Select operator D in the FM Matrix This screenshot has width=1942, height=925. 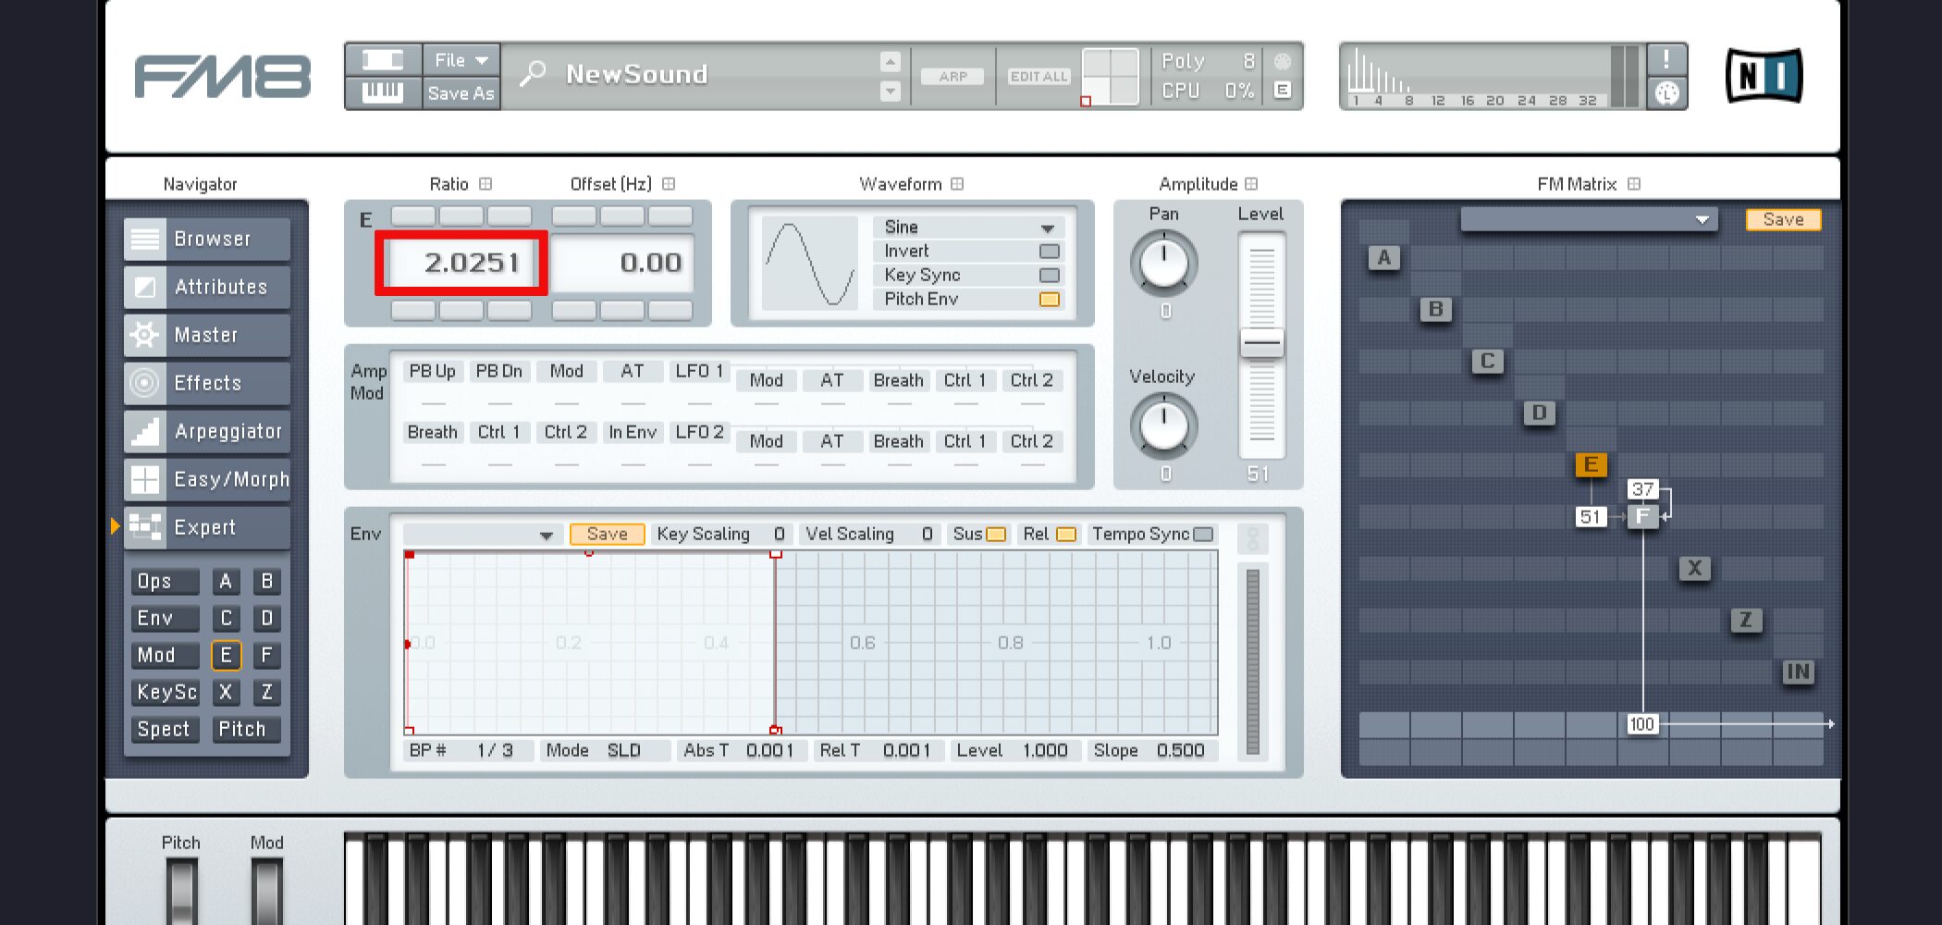pyautogui.click(x=1539, y=413)
